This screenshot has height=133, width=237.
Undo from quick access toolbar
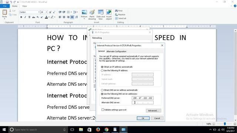pyautogui.click(x=11, y=2)
